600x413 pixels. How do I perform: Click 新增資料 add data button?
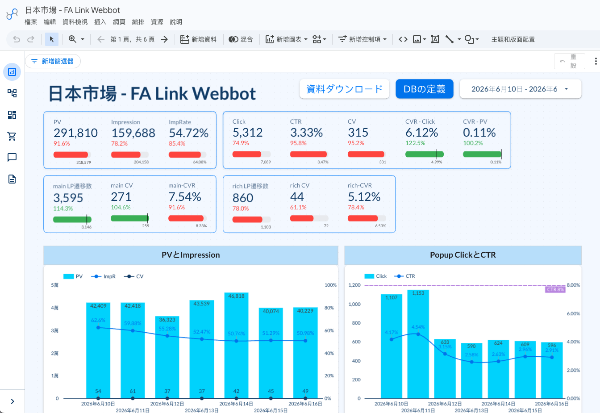coord(199,39)
